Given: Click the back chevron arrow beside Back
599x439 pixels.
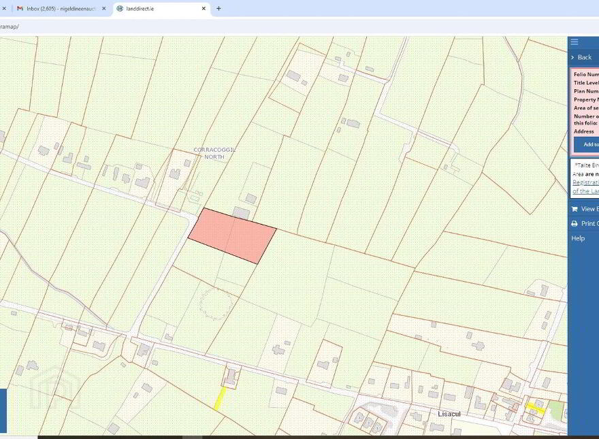Looking at the screenshot, I should click(x=572, y=57).
